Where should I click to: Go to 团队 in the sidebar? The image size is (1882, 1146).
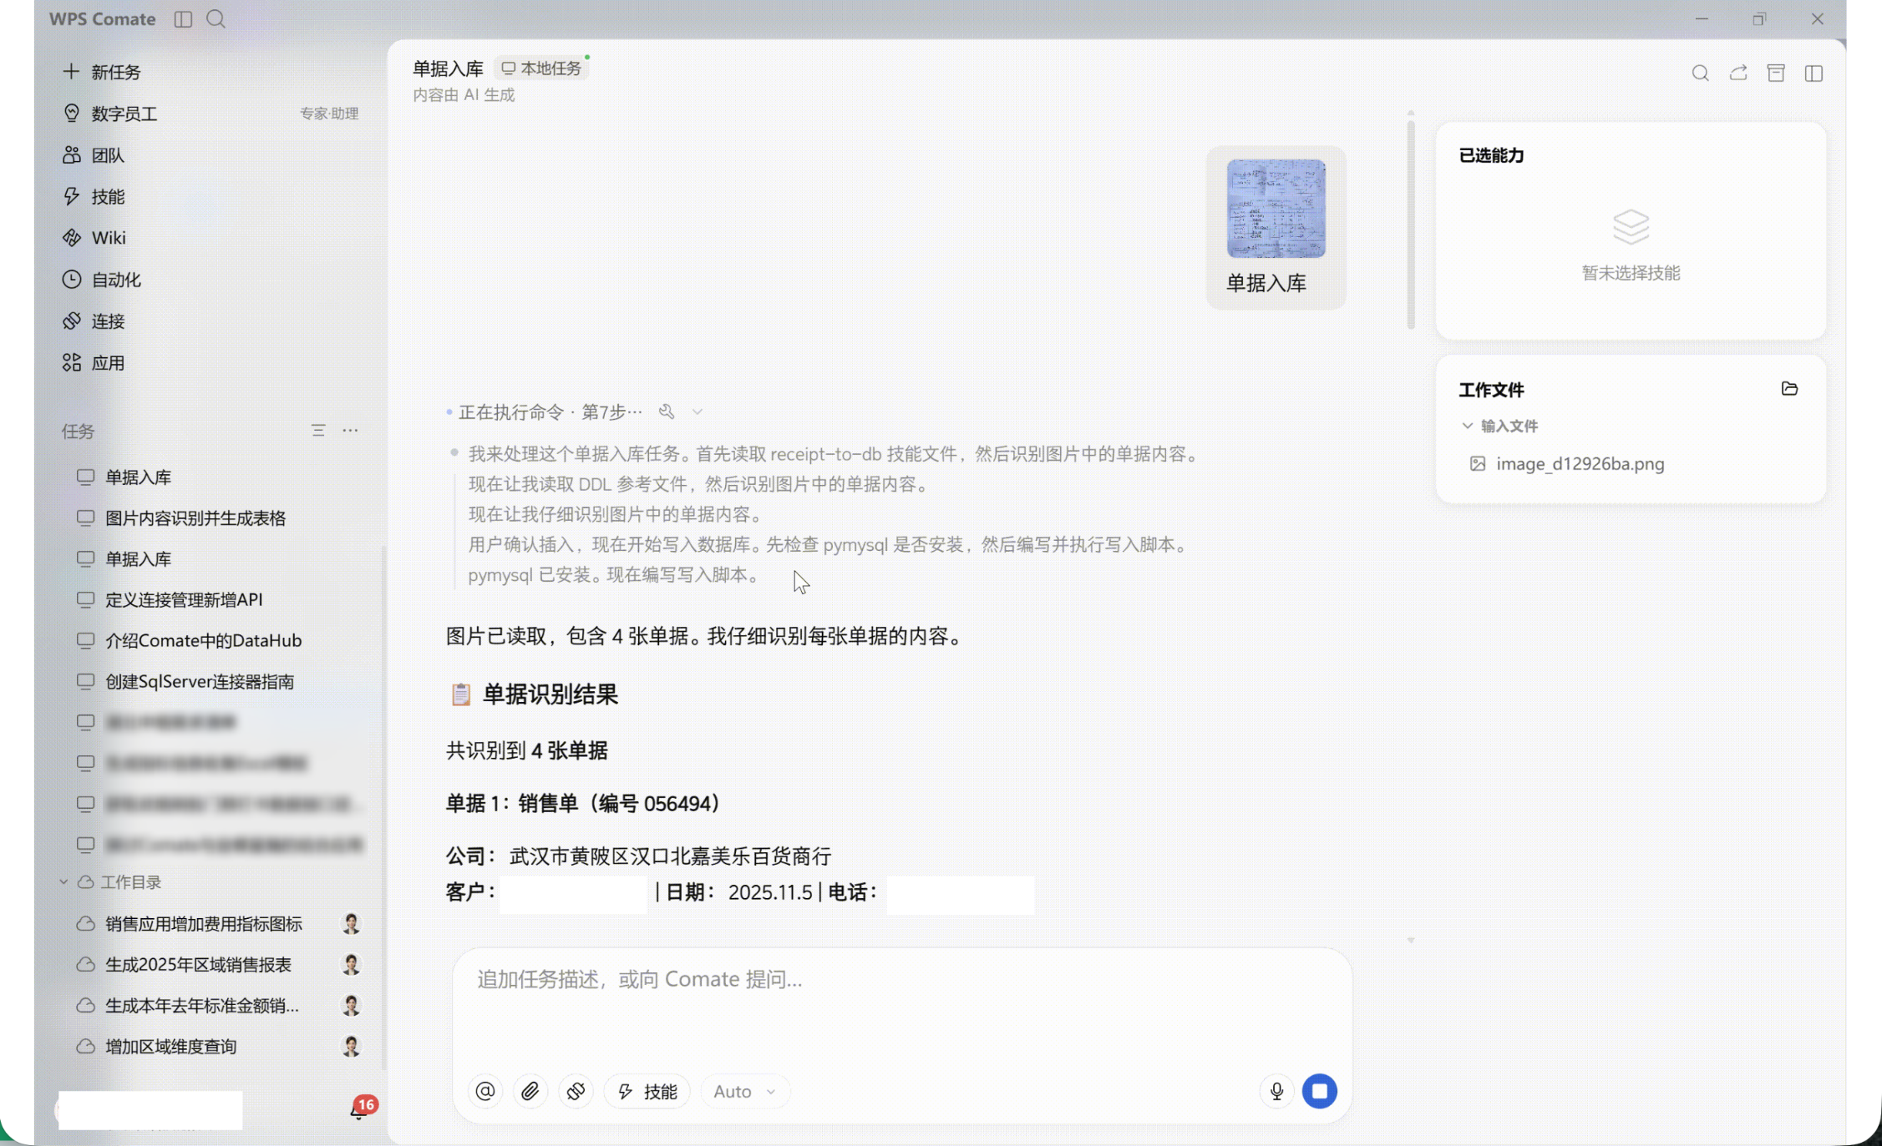pyautogui.click(x=93, y=155)
